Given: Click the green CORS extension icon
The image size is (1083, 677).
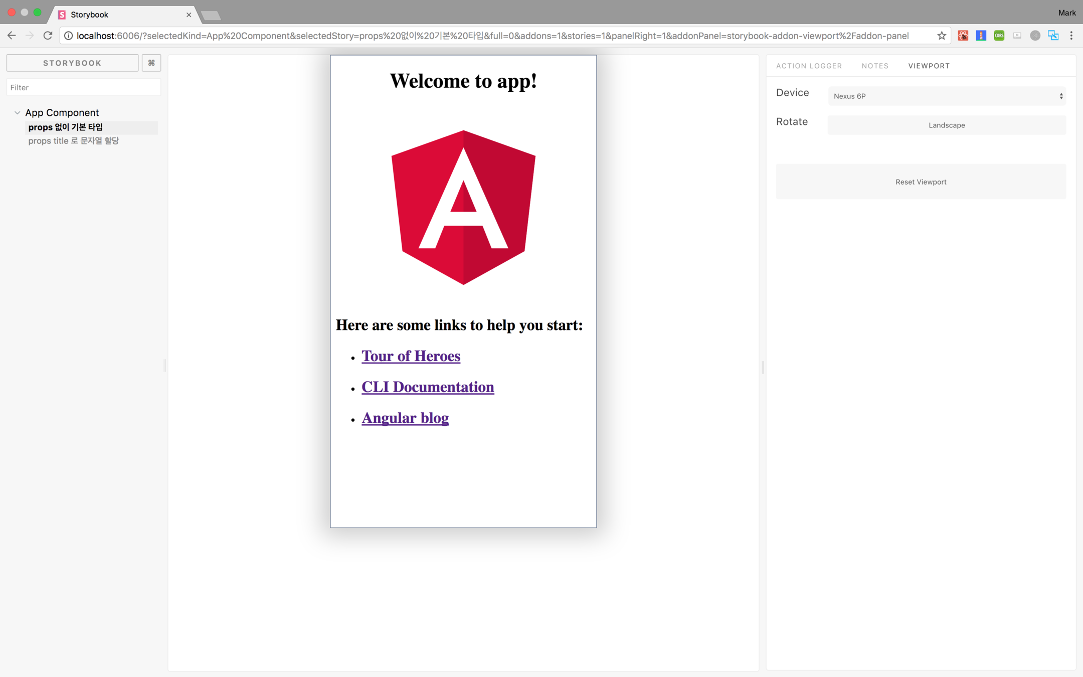Looking at the screenshot, I should coord(999,36).
